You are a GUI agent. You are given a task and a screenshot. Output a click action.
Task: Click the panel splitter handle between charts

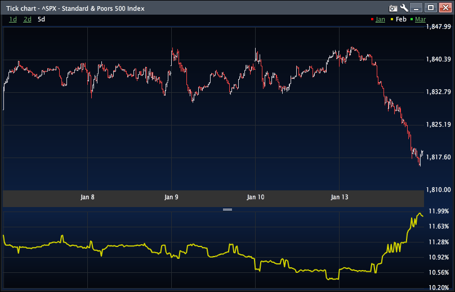(227, 209)
